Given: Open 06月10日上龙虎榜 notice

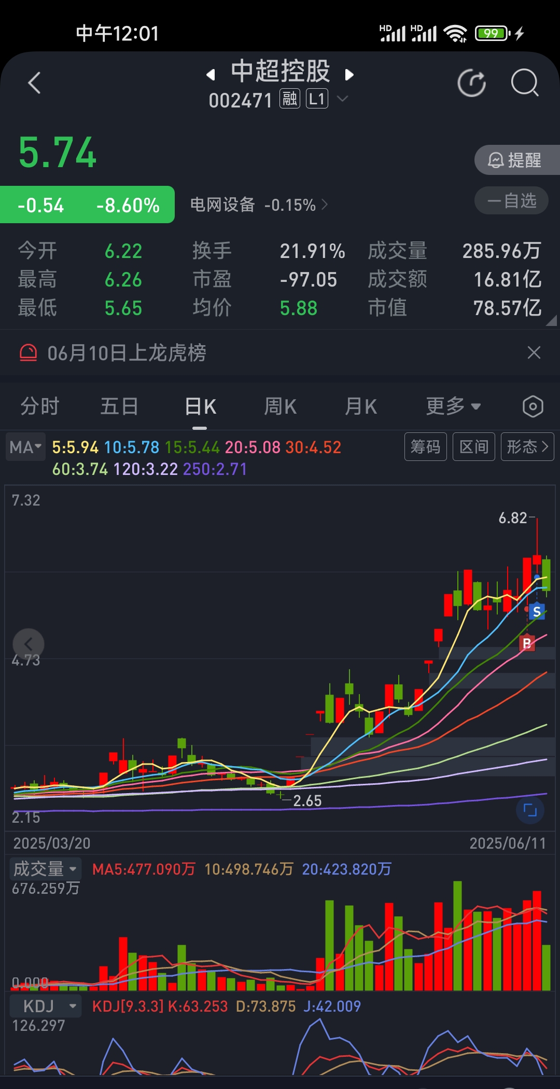Looking at the screenshot, I should (x=127, y=353).
